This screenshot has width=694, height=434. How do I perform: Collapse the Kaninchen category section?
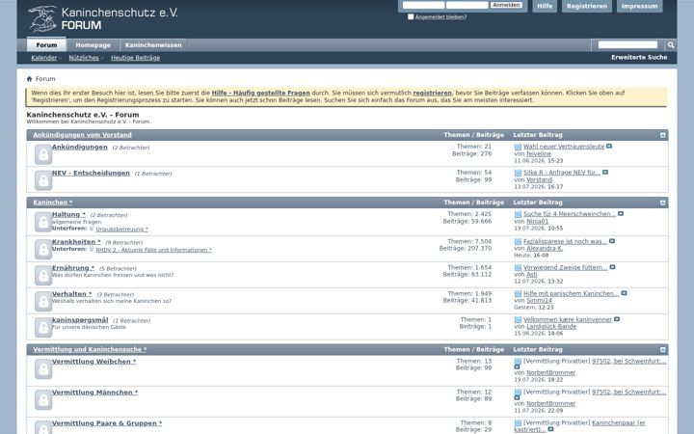tap(662, 203)
